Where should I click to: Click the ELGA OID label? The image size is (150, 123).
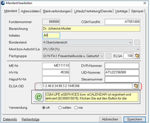pos(16,86)
